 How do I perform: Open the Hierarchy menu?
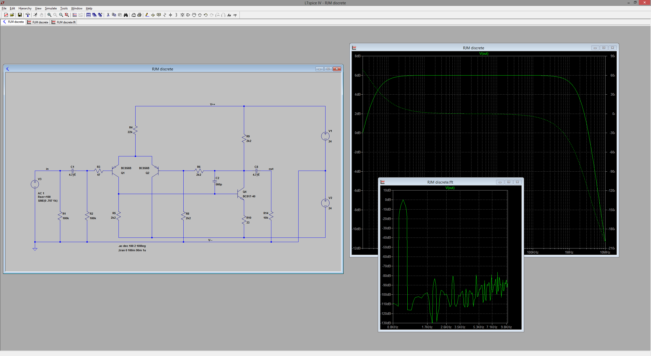click(x=25, y=8)
